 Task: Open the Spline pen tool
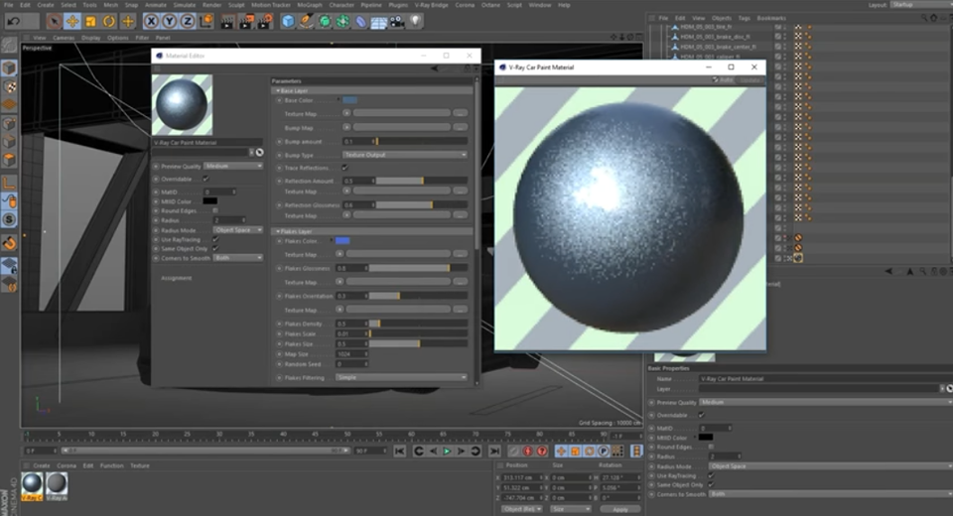click(x=307, y=22)
